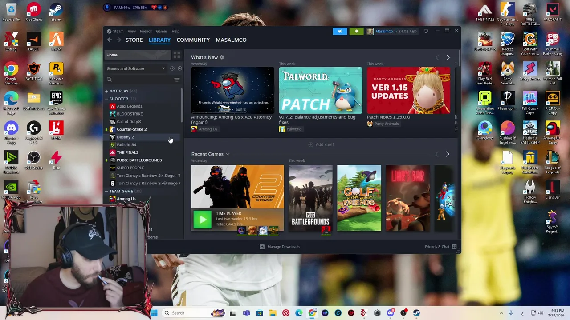Select SUPER PEOPLE in the library list
Screen dimensions: 570x320
point(130,168)
